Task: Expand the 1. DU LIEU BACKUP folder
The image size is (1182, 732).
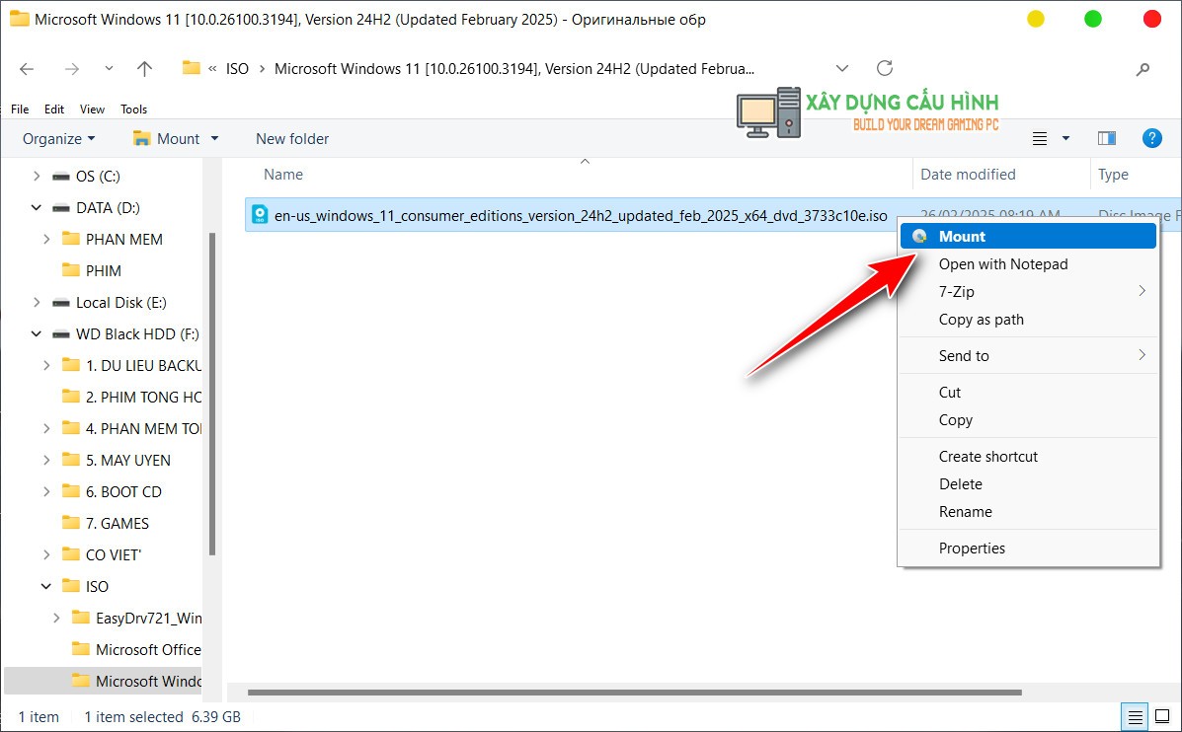Action: (46, 366)
